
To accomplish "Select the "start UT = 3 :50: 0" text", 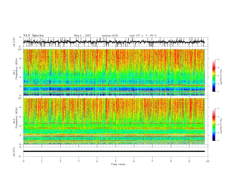I will click(143, 35).
